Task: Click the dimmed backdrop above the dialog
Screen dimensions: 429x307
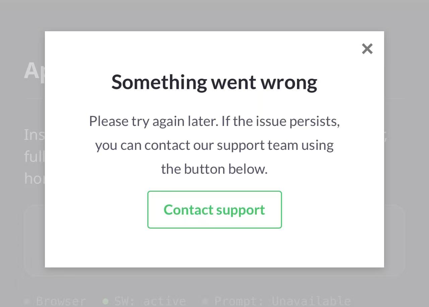Action: (x=214, y=15)
